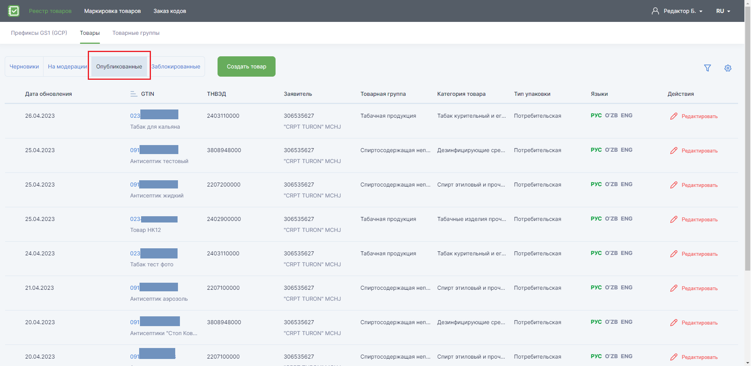Viewport: 751px width, 366px height.
Task: Select the Черновики status filter
Action: tap(24, 66)
